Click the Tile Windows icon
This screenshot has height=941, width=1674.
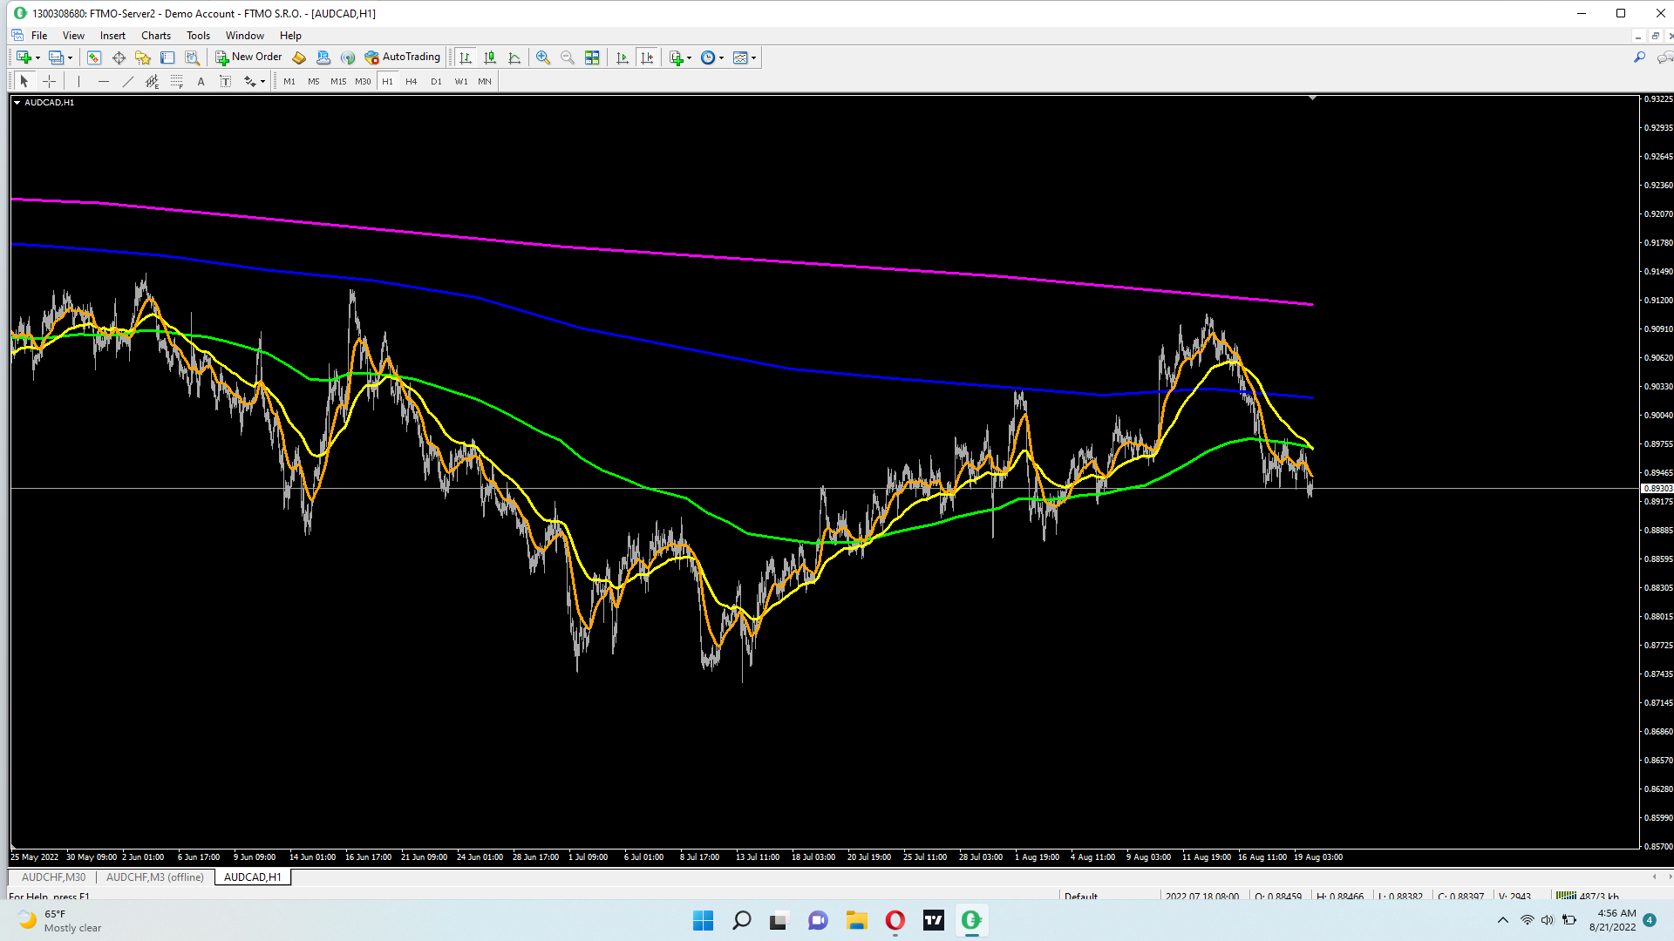tap(592, 58)
